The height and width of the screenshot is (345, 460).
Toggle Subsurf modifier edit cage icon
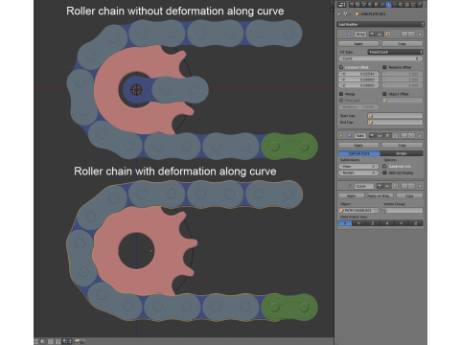click(x=395, y=136)
